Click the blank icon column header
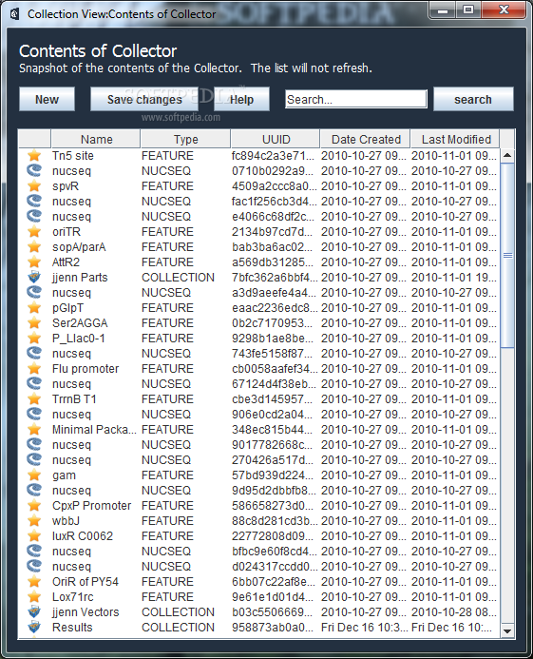Viewport: 533px width, 659px height. pyautogui.click(x=34, y=139)
